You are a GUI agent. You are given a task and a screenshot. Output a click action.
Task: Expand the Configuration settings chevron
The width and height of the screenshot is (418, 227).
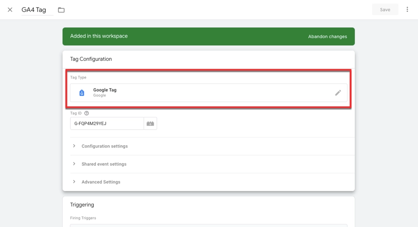[74, 146]
